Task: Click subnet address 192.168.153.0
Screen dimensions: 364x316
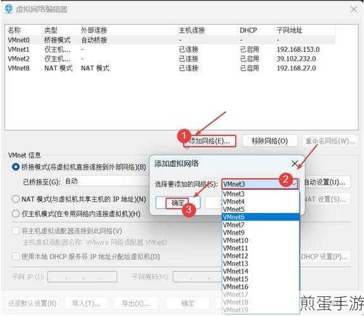Action: (x=298, y=49)
